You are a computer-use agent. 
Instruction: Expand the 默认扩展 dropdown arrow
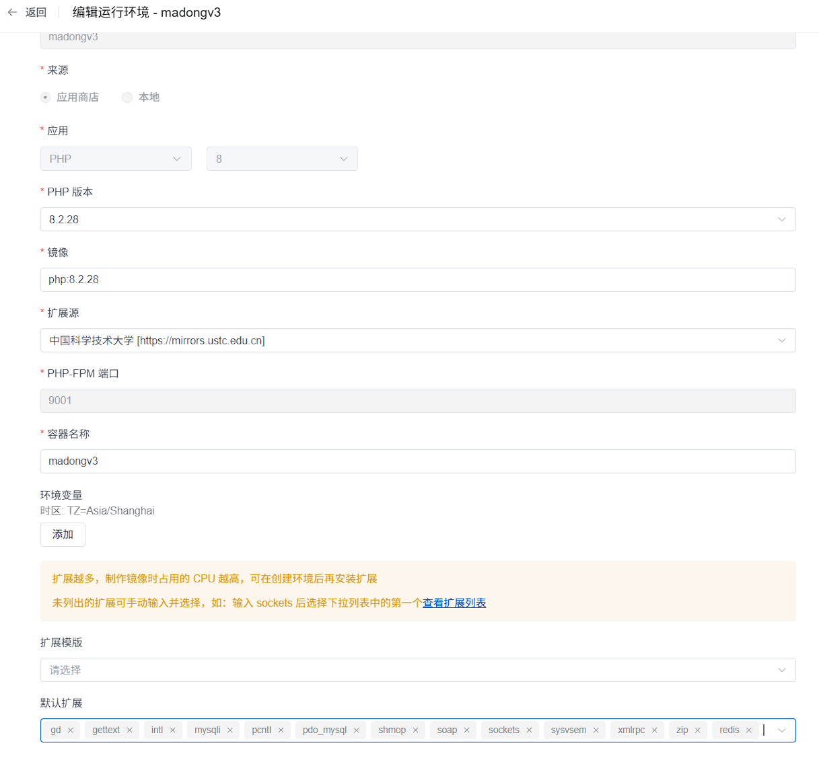click(x=781, y=730)
